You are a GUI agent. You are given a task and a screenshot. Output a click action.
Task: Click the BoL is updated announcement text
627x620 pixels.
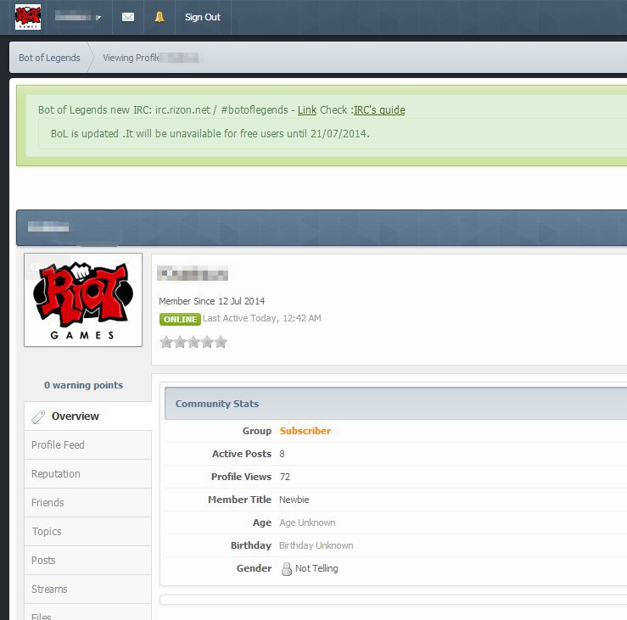click(210, 133)
